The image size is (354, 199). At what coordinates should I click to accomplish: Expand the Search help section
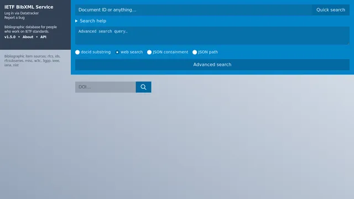(91, 21)
